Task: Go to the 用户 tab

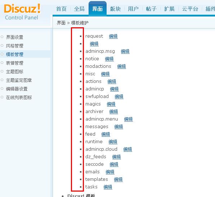Action: pyautogui.click(x=133, y=9)
